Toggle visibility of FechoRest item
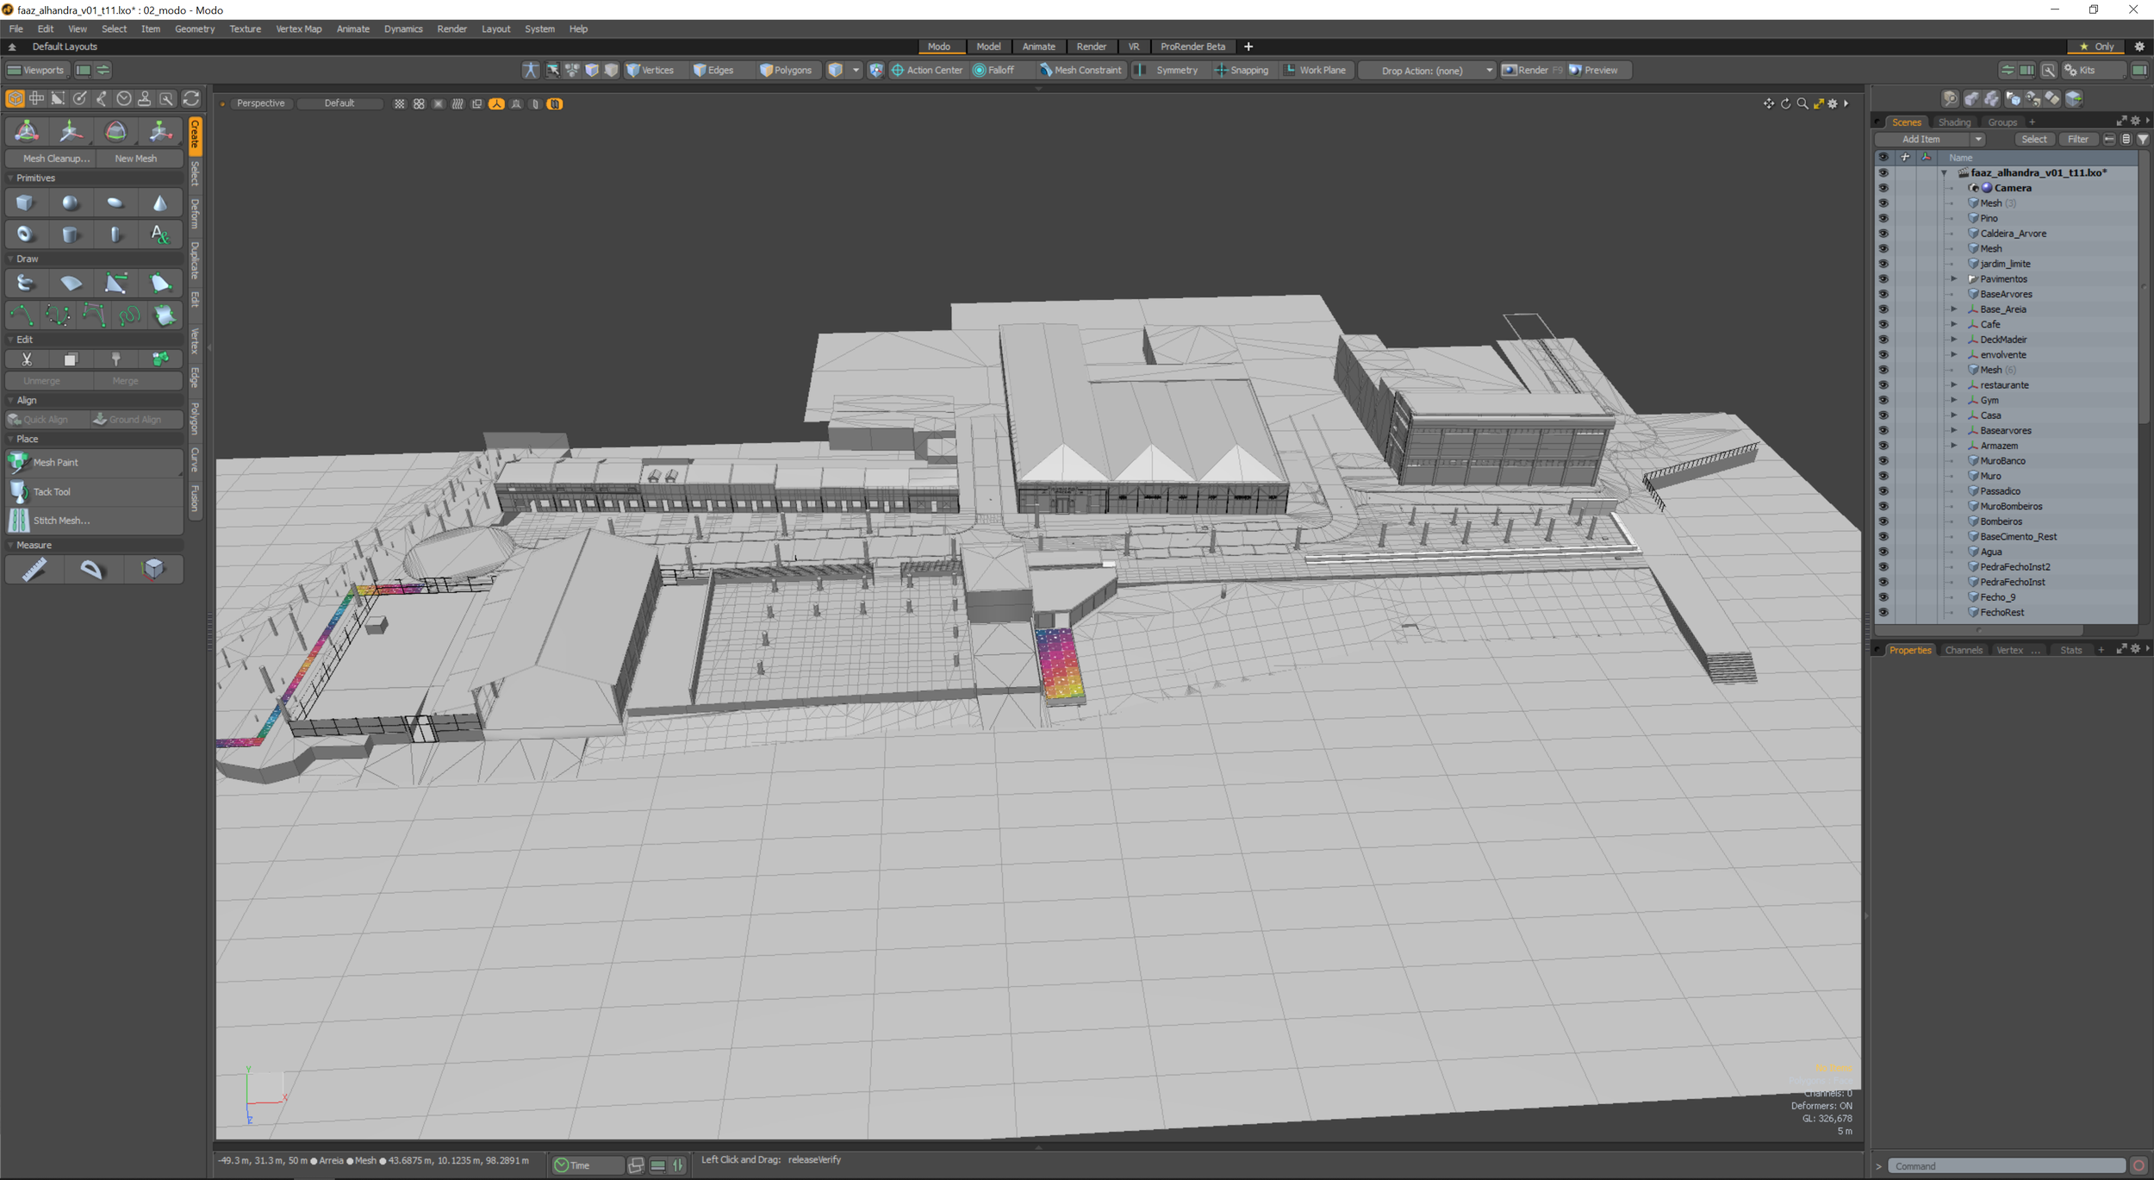The image size is (2154, 1180). click(1883, 613)
